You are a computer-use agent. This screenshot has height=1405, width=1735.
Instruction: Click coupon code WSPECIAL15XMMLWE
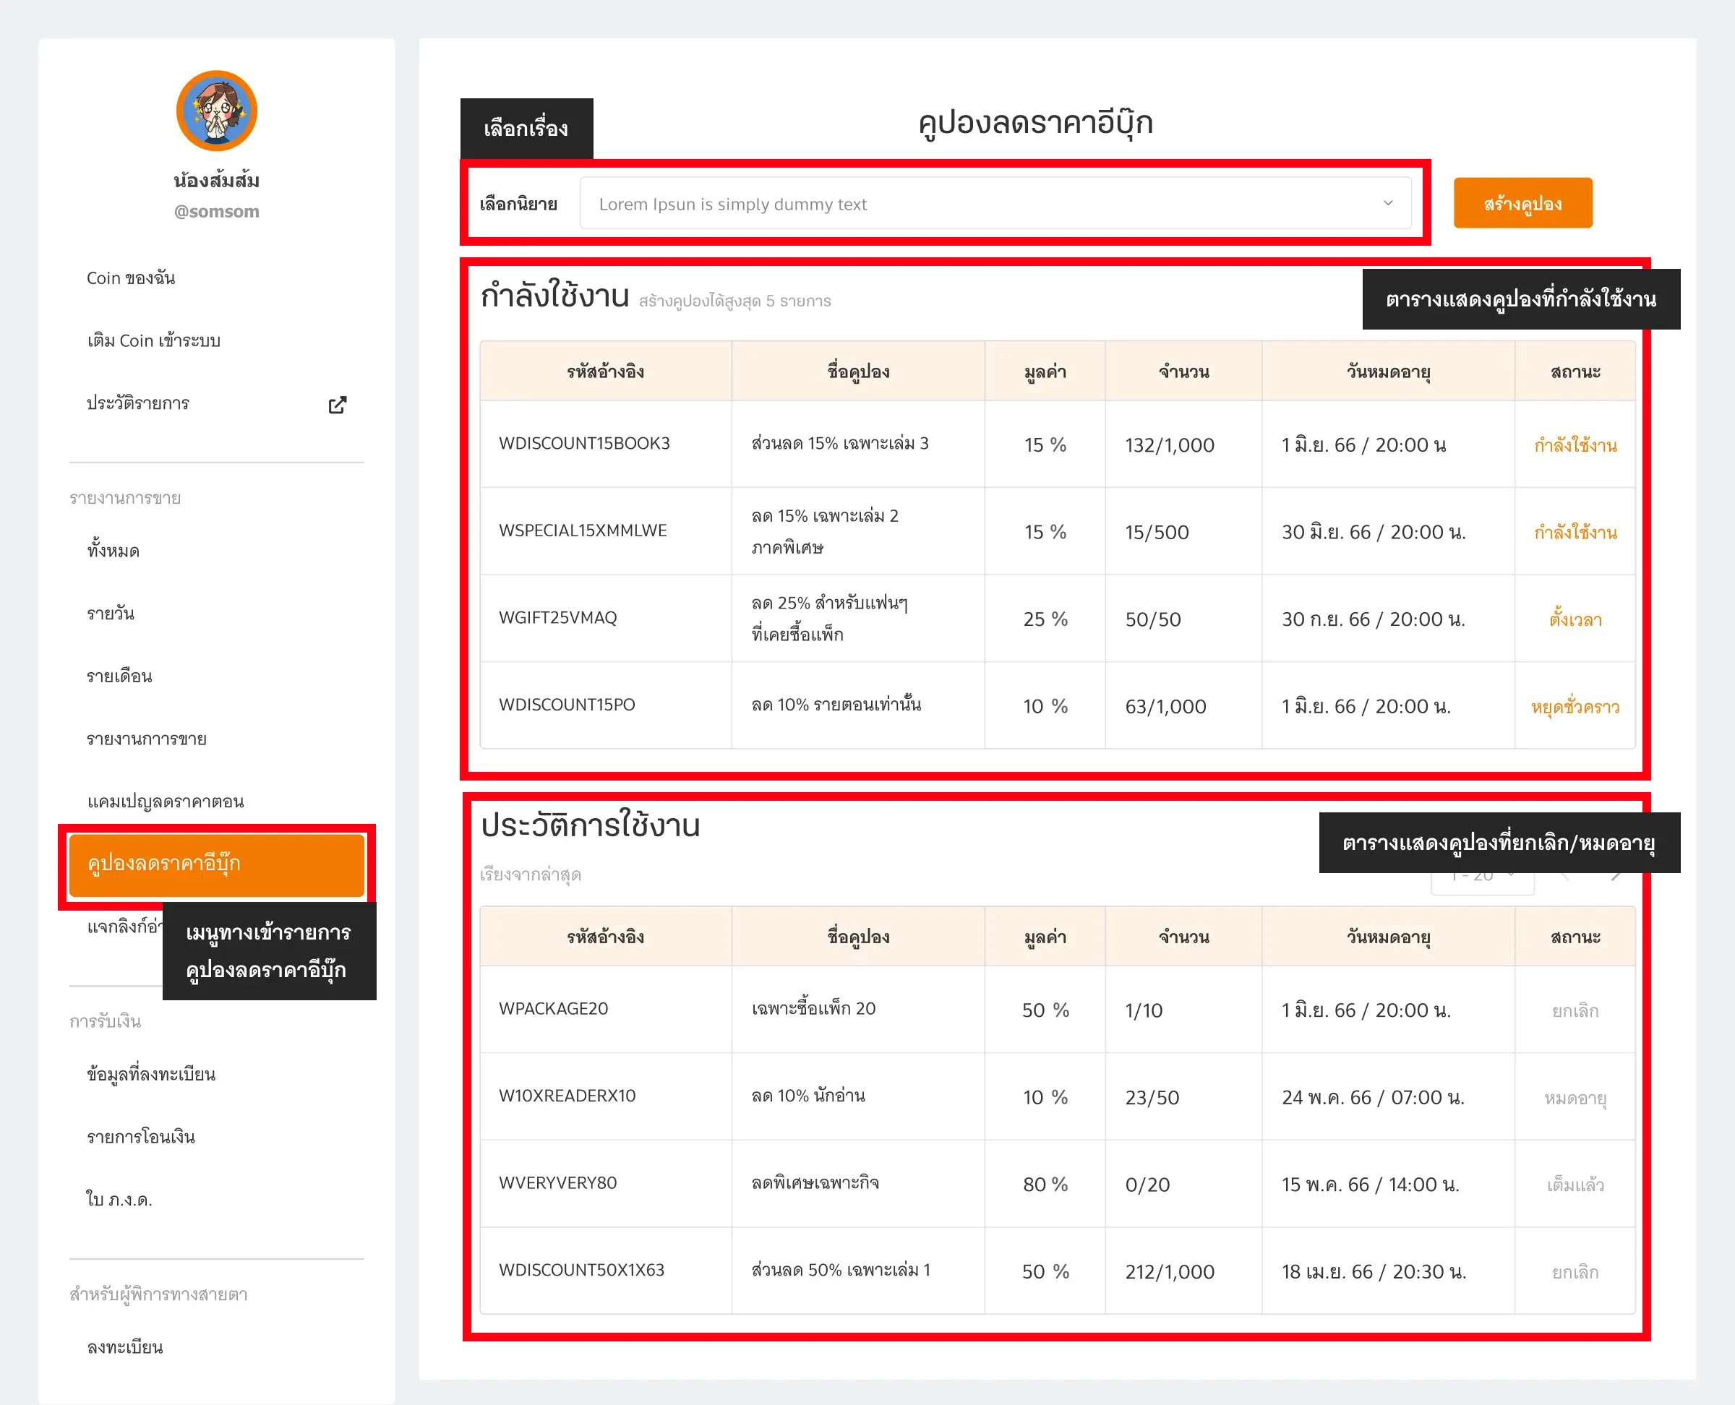pyautogui.click(x=583, y=531)
